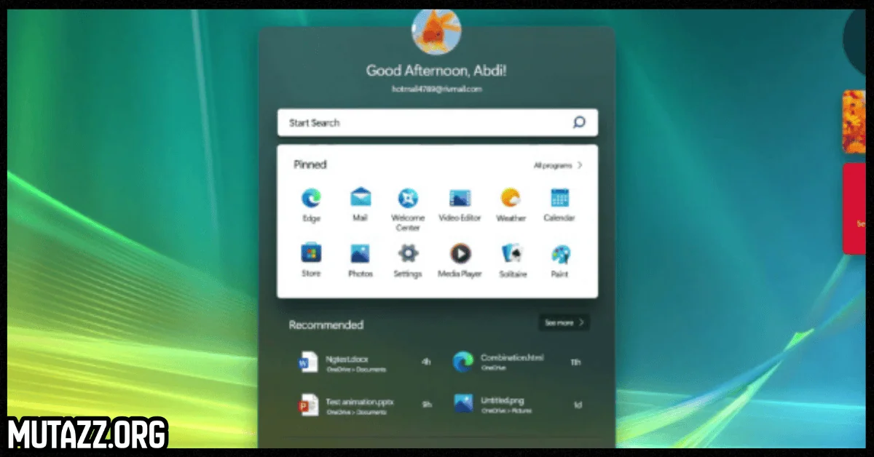Click the See more button in Recommended

pyautogui.click(x=564, y=322)
